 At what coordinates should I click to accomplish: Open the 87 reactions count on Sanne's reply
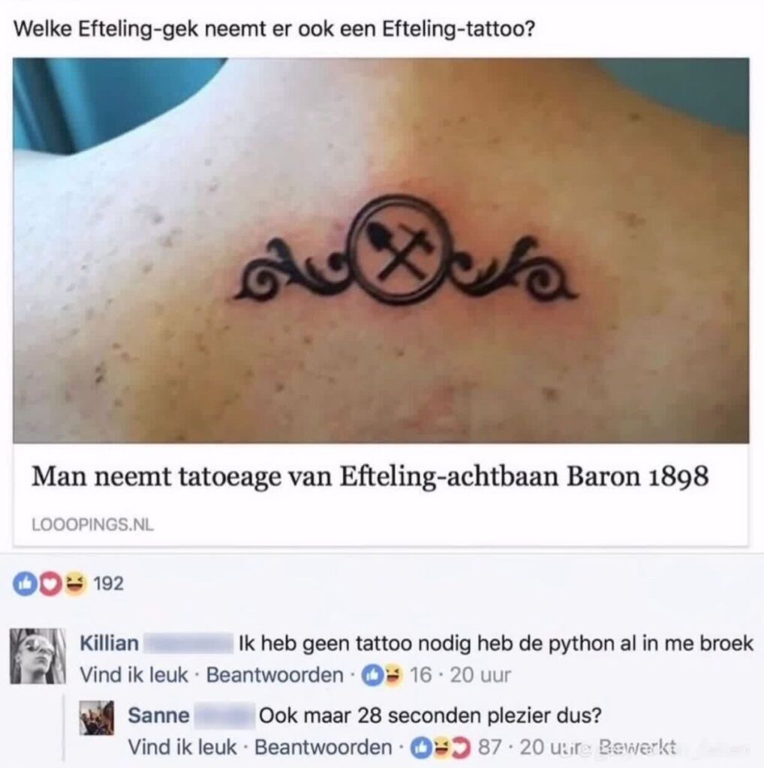pyautogui.click(x=489, y=748)
